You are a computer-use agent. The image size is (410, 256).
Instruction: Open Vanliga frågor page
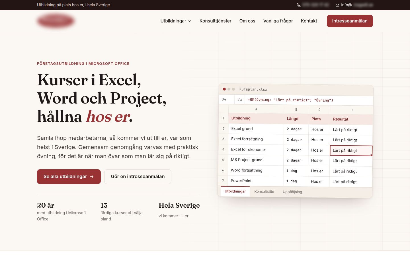[x=278, y=21]
